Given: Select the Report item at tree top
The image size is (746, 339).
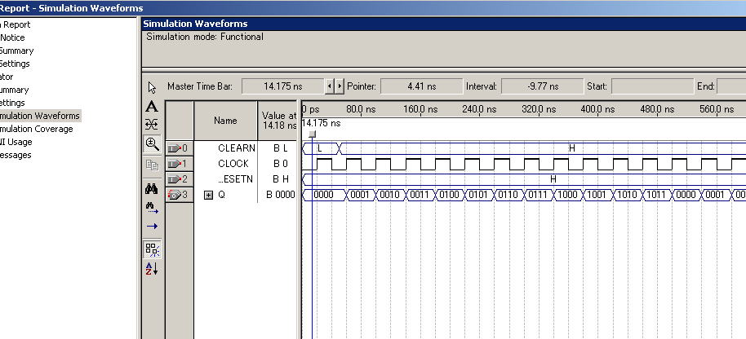Looking at the screenshot, I should pos(16,24).
